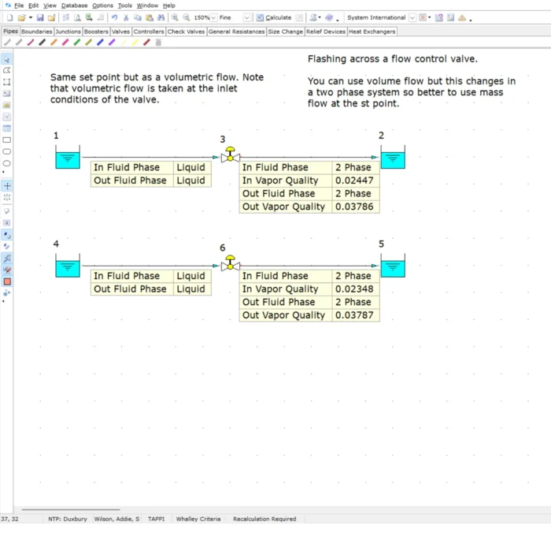This screenshot has width=551, height=540.
Task: Select the ellipse shape tool
Action: [x=7, y=163]
